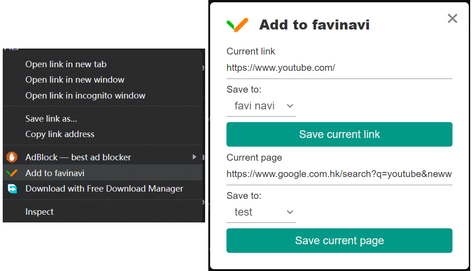Select 'Download with Free Download Manager'

point(104,188)
